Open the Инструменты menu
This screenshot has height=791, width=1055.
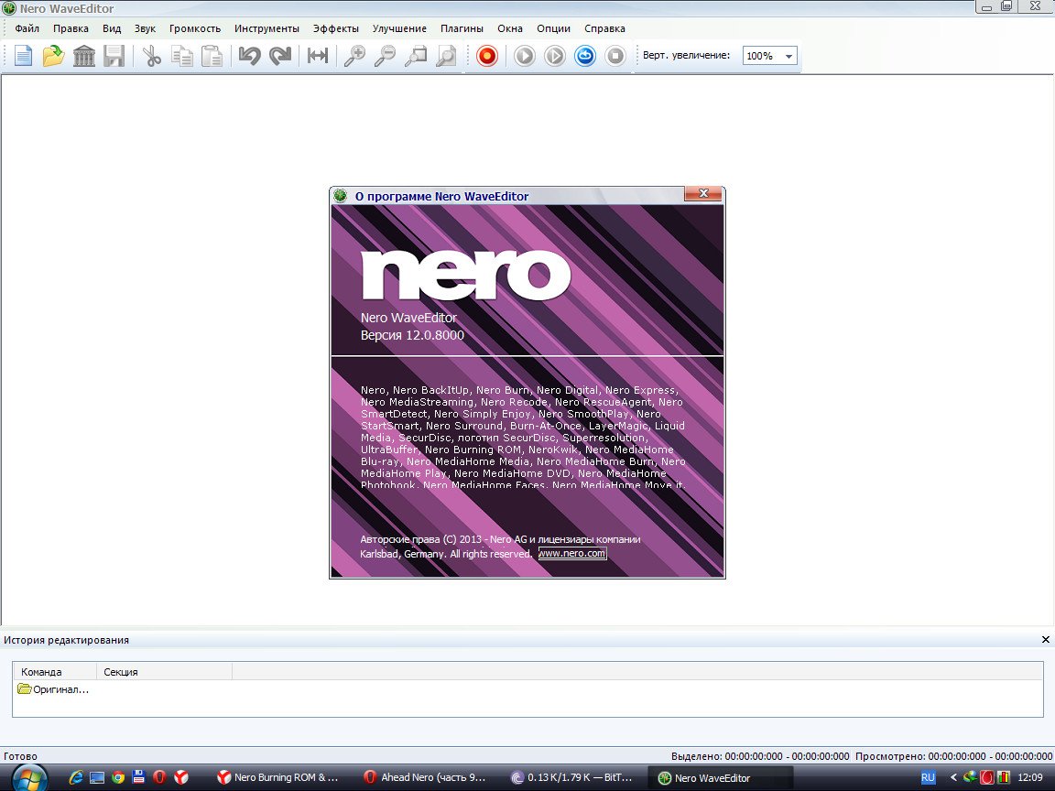tap(266, 28)
